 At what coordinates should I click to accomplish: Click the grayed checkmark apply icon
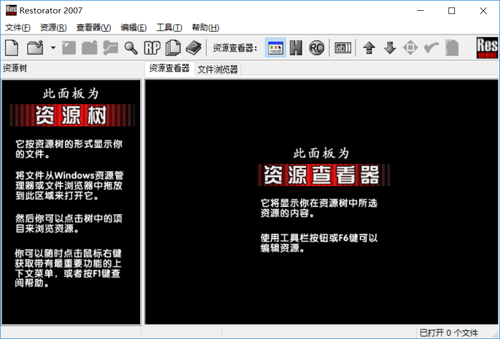coord(431,48)
